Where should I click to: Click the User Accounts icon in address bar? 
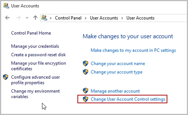click(44, 18)
